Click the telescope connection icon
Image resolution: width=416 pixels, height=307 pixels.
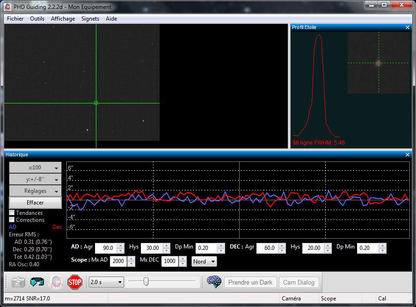(x=37, y=282)
